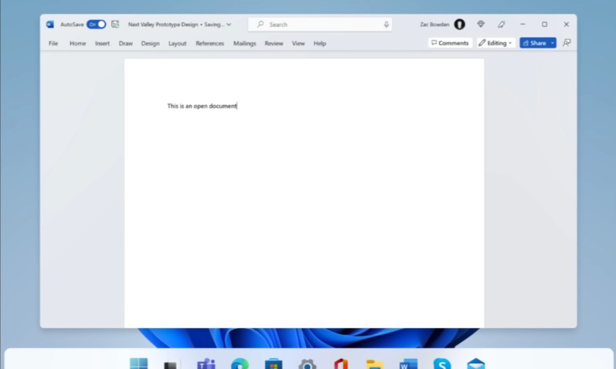Click the save icon next to AutoSave

click(116, 24)
